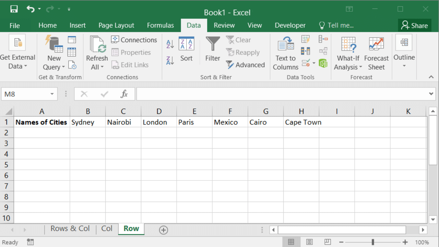The image size is (439, 247).
Task: Click the Save icon in title bar
Action: (14, 9)
